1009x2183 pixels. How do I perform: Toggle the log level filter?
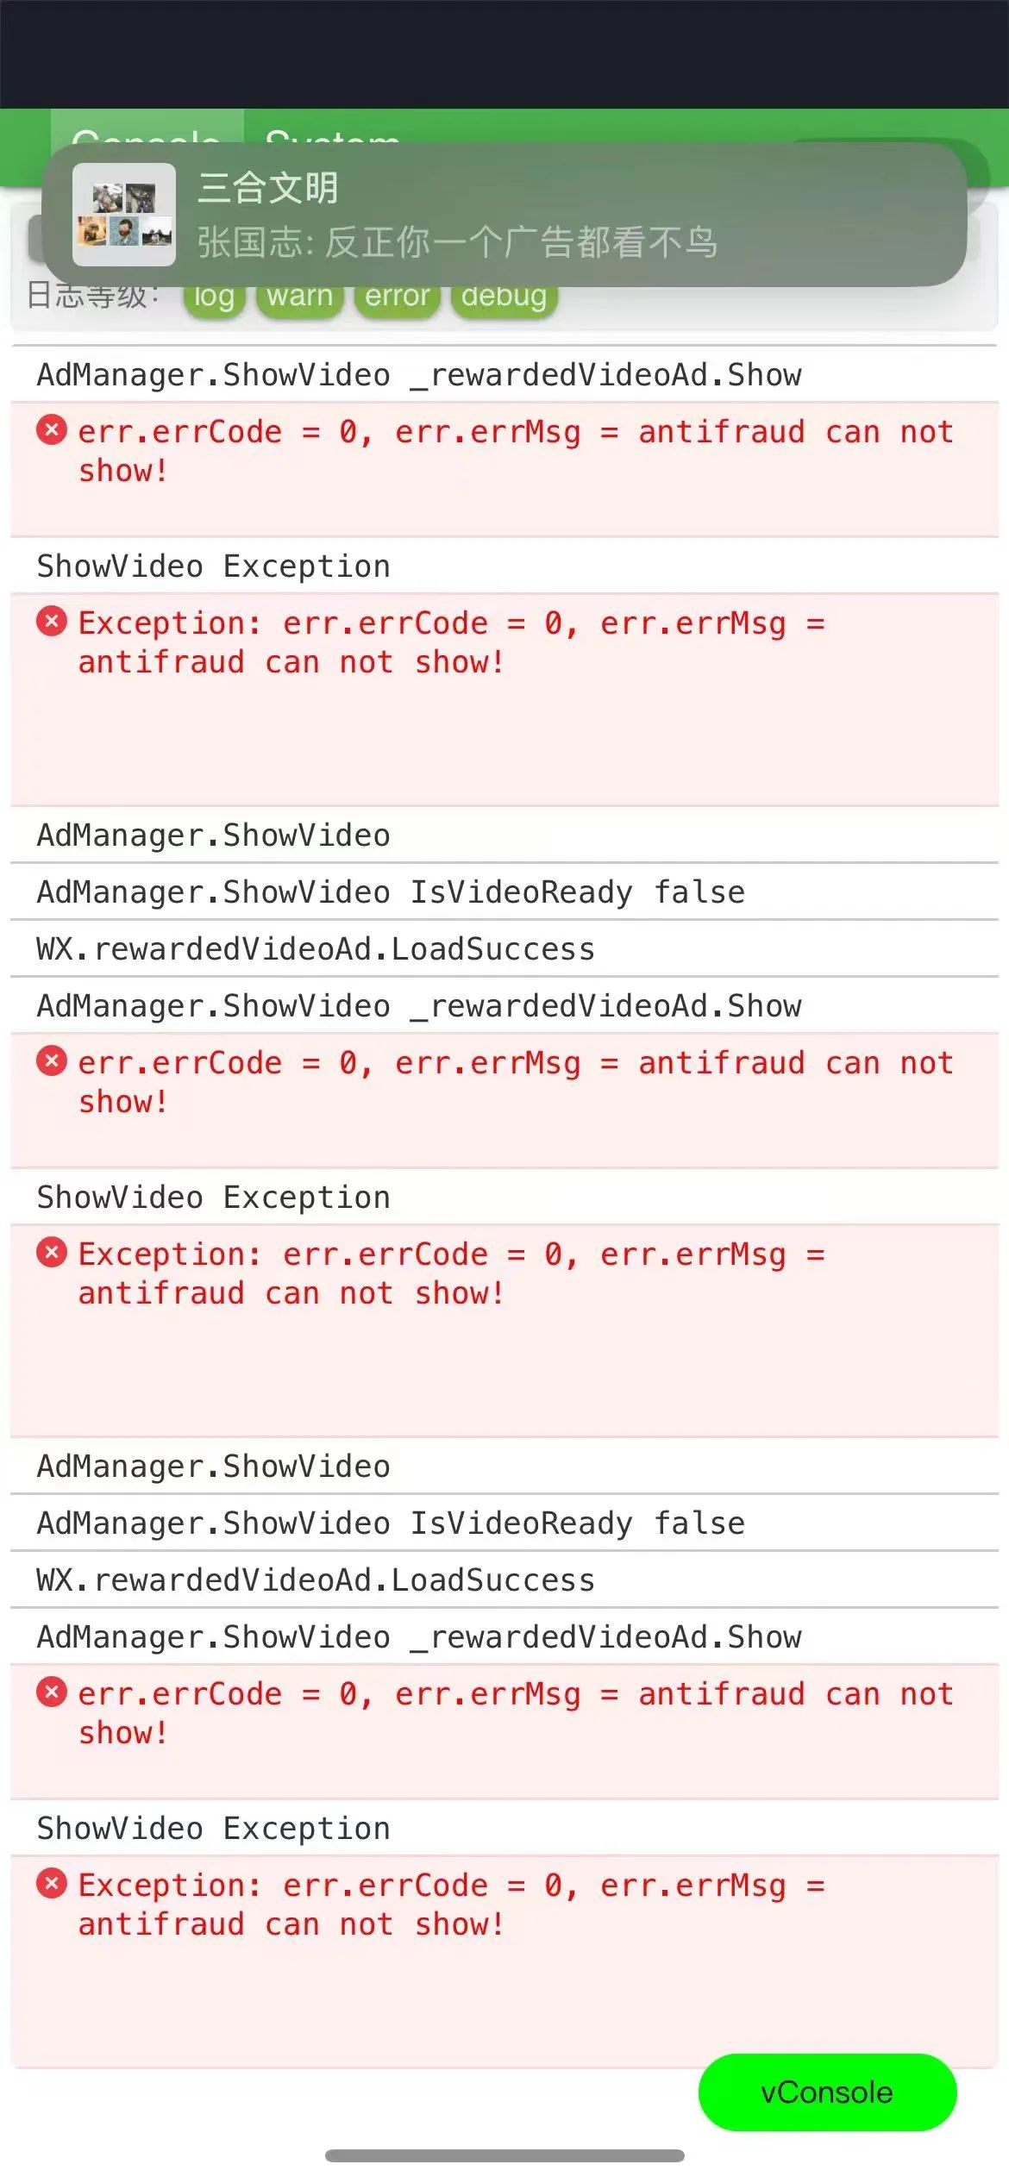coord(214,297)
